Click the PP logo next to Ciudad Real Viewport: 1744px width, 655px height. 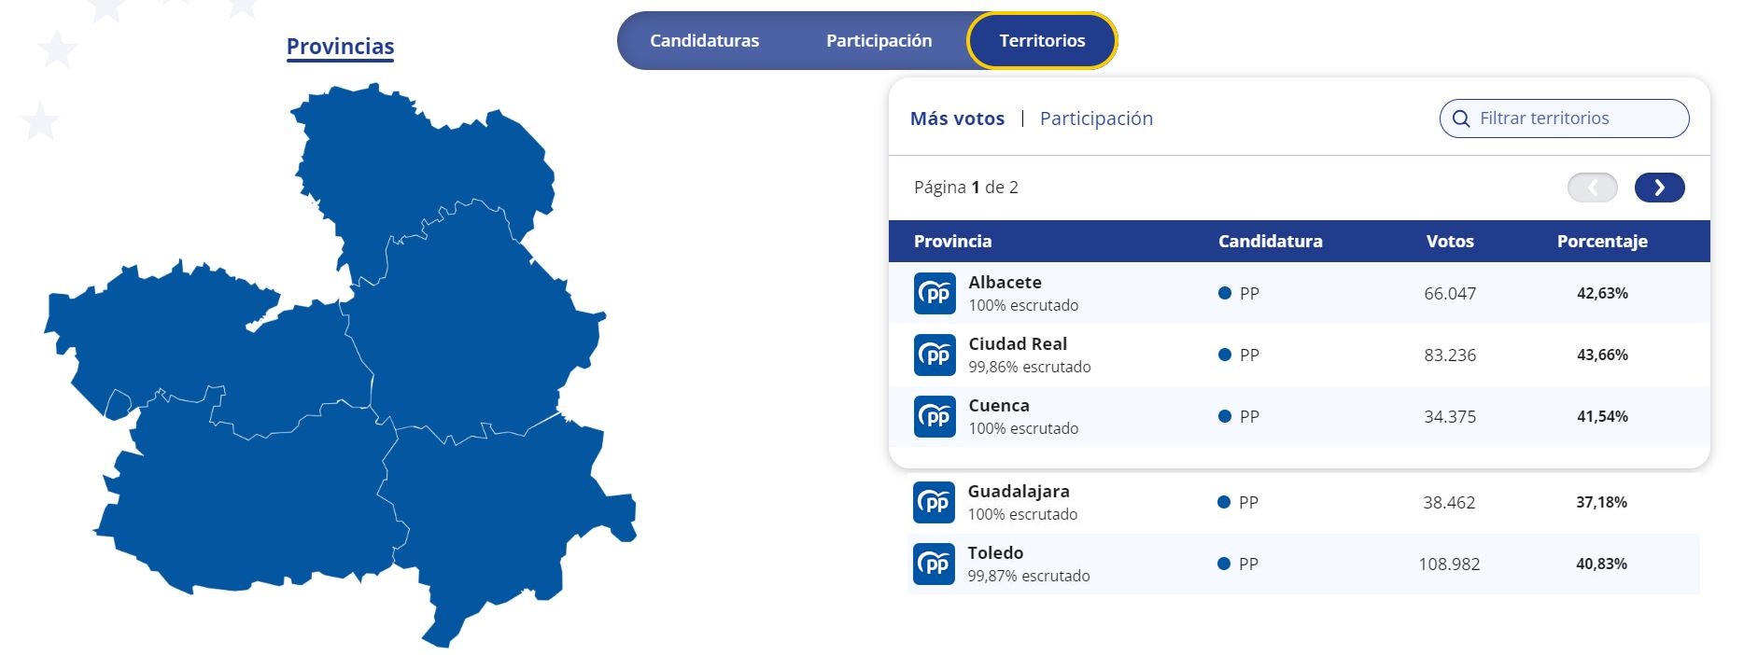[x=935, y=355]
